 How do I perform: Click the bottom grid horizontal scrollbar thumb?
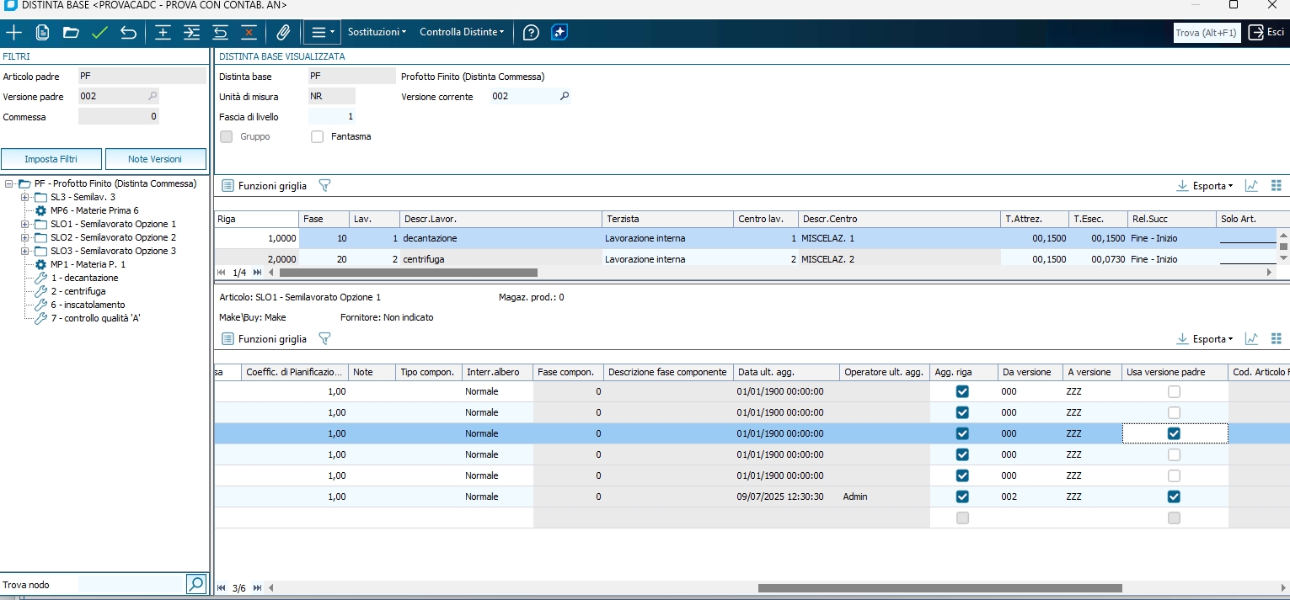pos(939,588)
